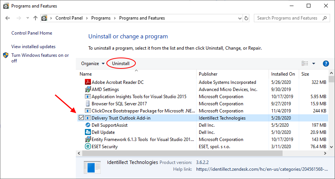Viewport: 335px width, 179px height.
Task: Click the 322 MB size cell
Action: tap(319, 82)
